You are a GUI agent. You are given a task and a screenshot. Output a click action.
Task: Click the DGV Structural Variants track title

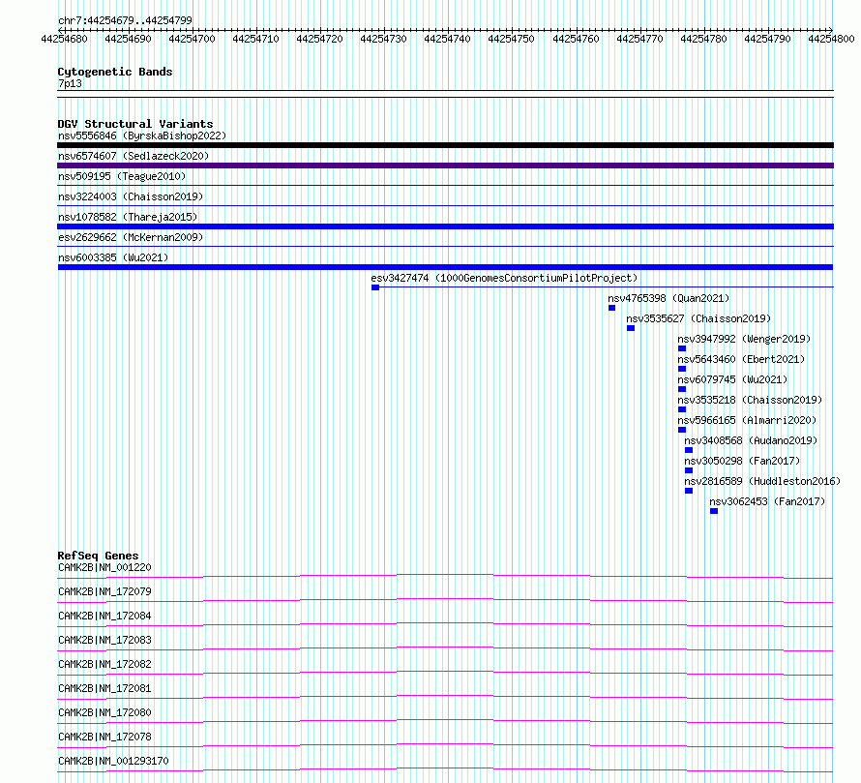tap(135, 124)
